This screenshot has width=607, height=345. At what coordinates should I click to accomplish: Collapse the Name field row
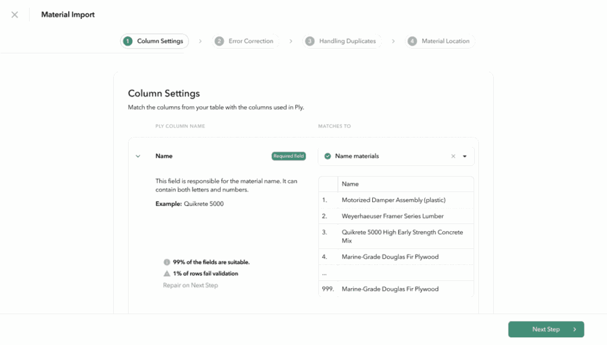138,156
